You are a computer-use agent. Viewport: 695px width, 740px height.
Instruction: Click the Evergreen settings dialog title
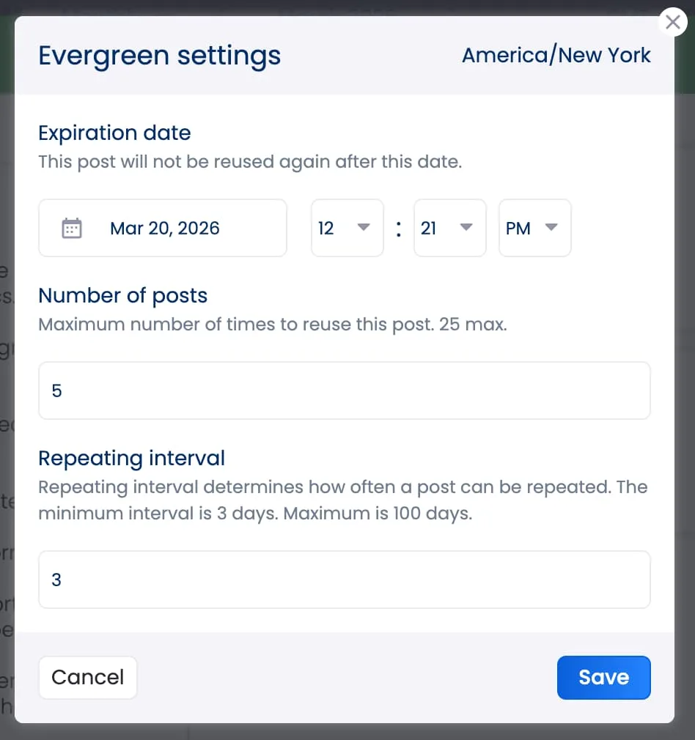coord(159,55)
